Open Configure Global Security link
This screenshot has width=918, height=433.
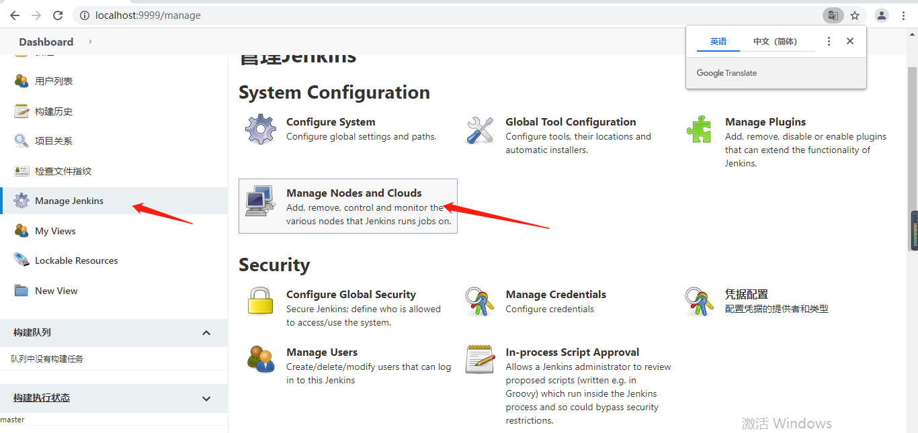click(351, 294)
